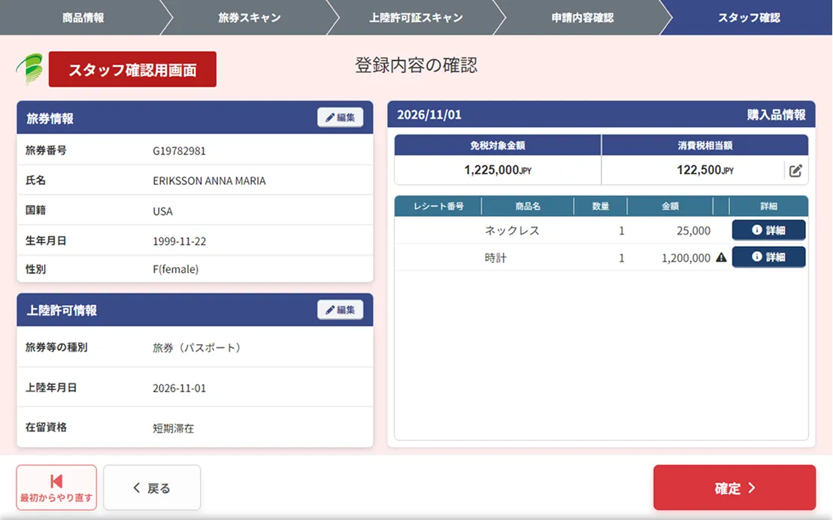Click nationality value USA
This screenshot has height=520, width=833.
162,211
